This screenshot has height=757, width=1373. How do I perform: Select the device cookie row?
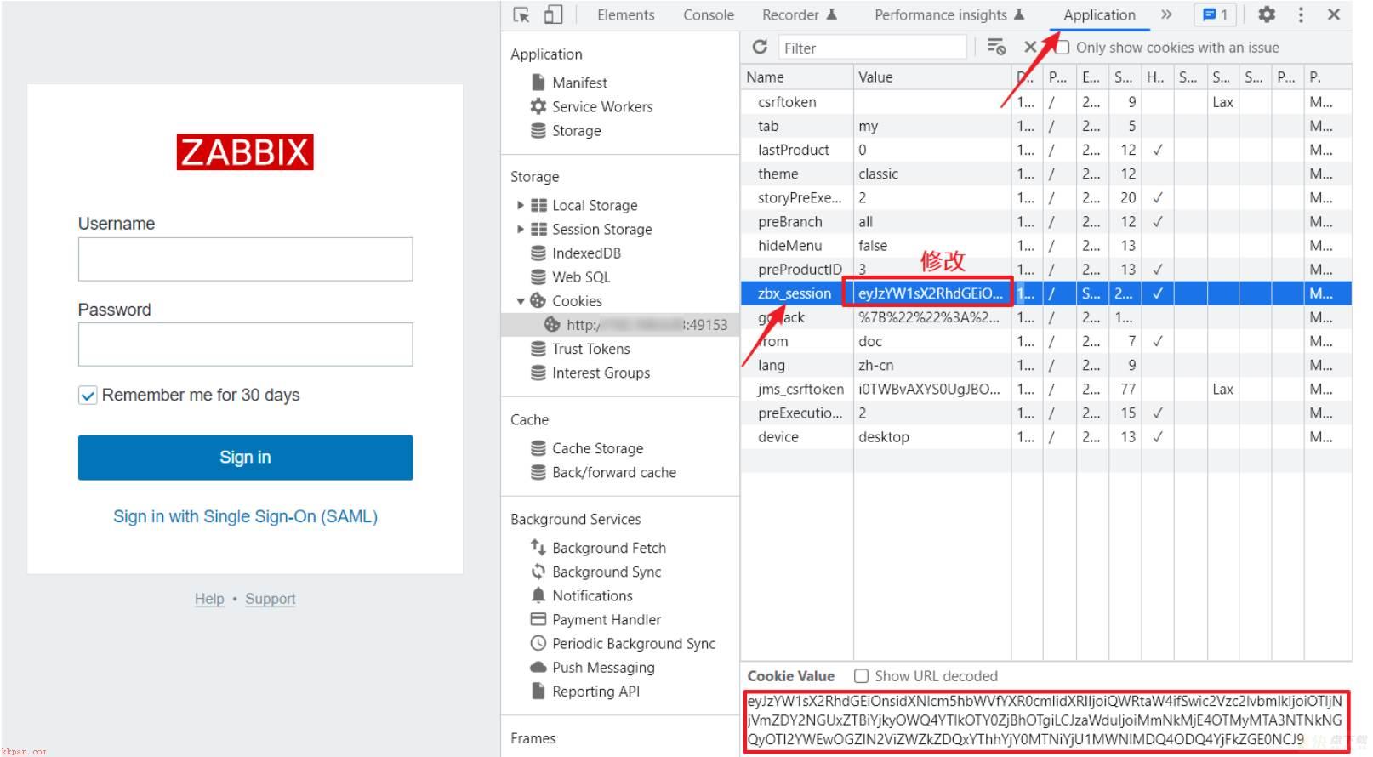(1045, 437)
